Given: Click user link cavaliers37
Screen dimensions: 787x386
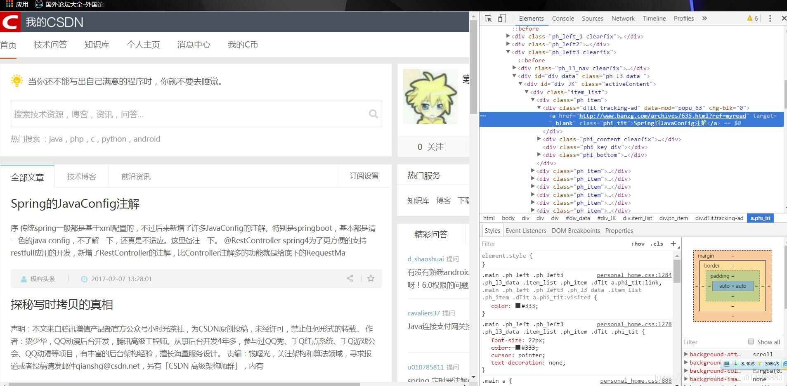Looking at the screenshot, I should coord(424,313).
